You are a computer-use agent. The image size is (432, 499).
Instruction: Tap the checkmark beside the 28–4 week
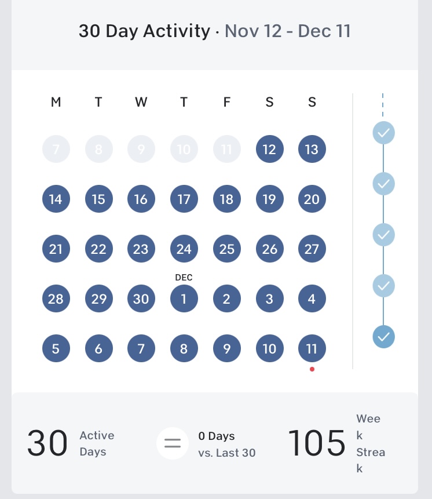(383, 286)
